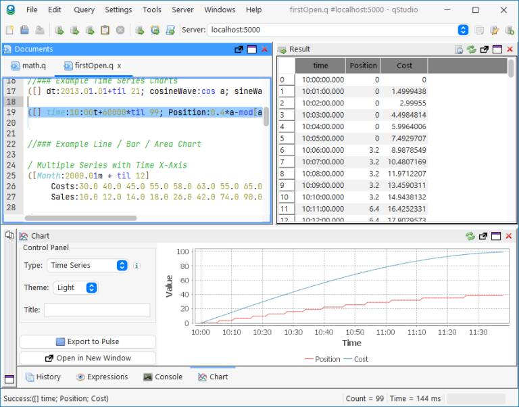The width and height of the screenshot is (519, 407).
Task: Click the Open in New Window button
Action: pos(87,358)
